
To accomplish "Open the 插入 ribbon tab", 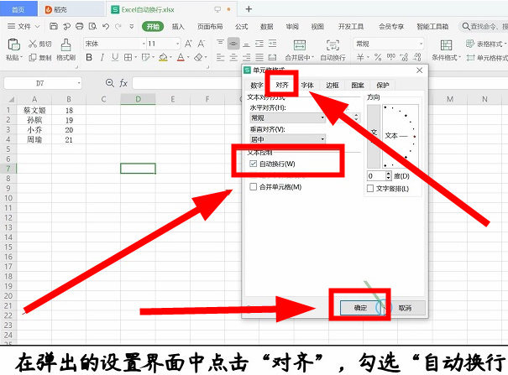I will point(177,26).
